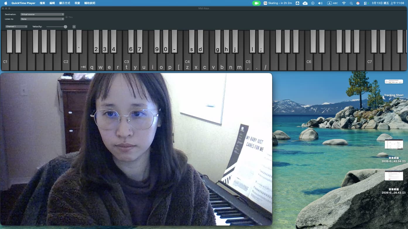The image size is (408, 229).
Task: Open the Destination dropdown showing Virtual source
Action: click(42, 14)
